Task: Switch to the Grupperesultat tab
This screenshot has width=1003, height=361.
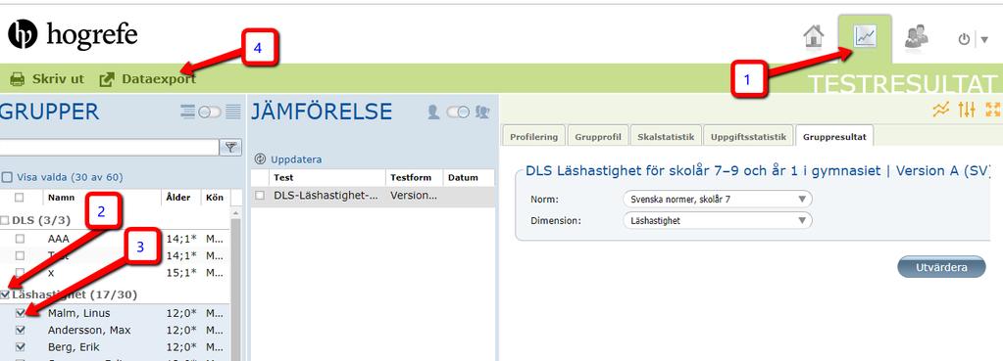Action: coord(834,137)
